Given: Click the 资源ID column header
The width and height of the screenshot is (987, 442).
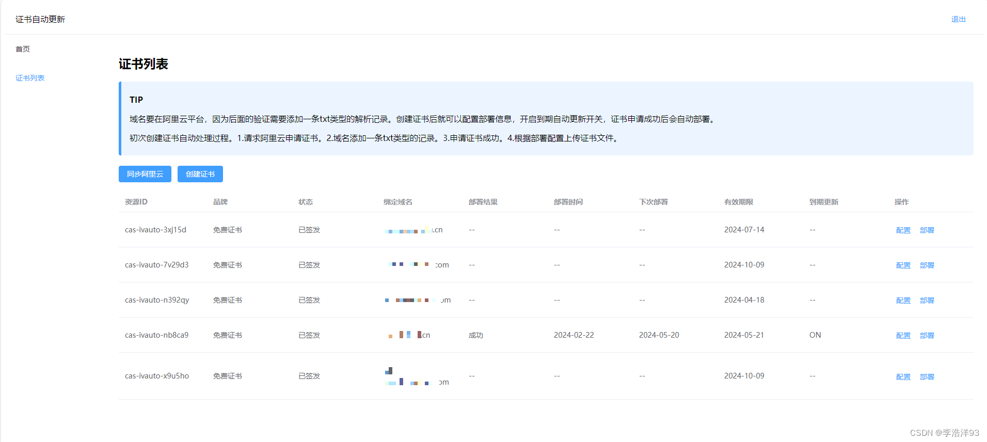Looking at the screenshot, I should 136,202.
